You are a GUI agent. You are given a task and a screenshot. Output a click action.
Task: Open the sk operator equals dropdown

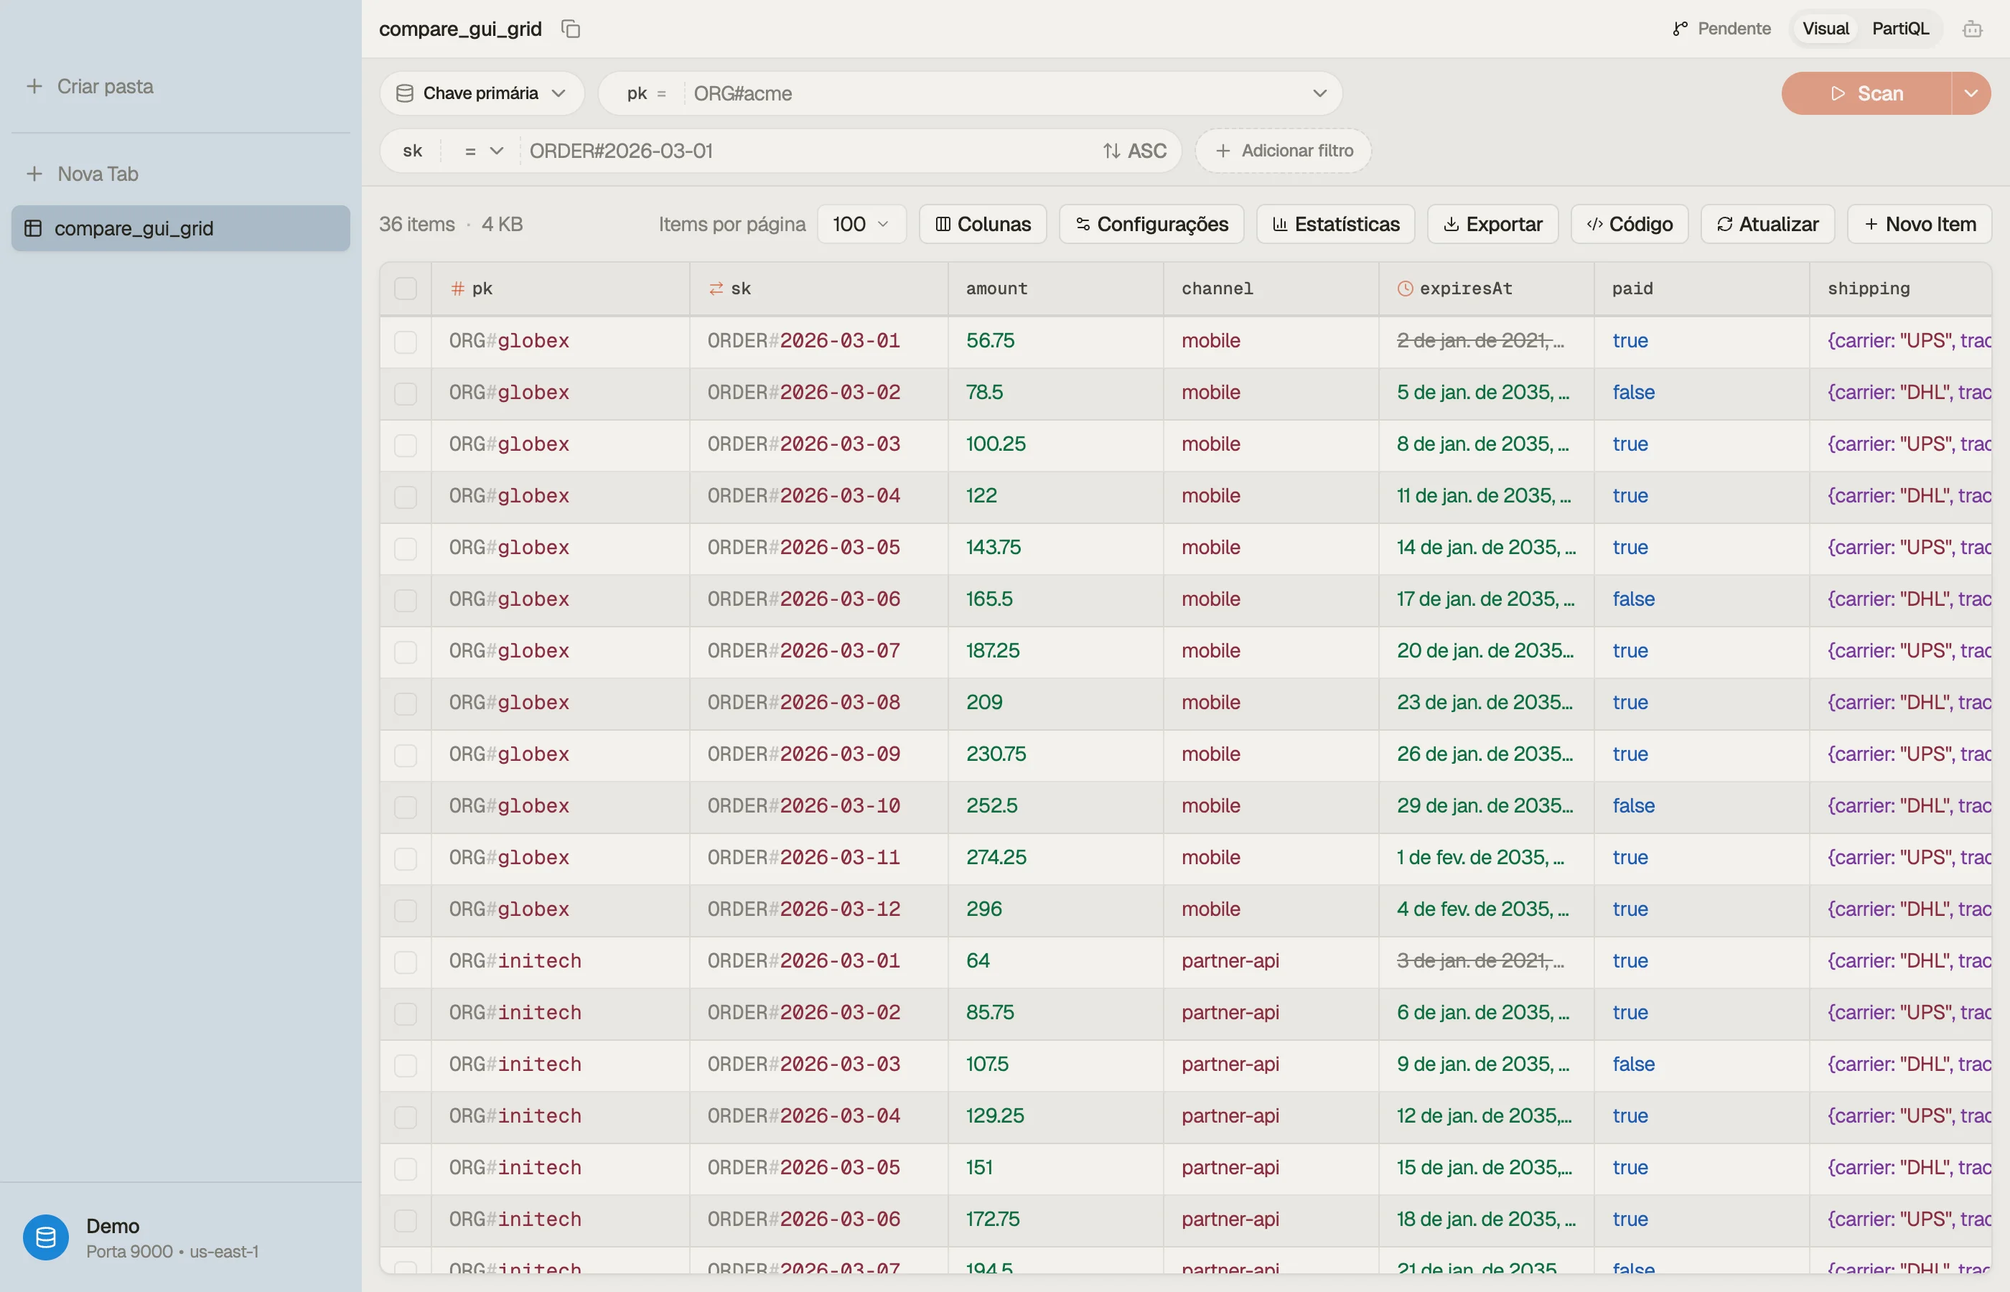483,151
